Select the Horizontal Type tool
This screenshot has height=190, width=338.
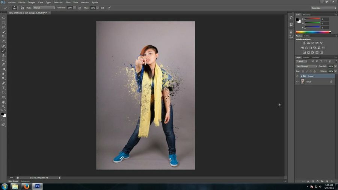tap(3, 88)
